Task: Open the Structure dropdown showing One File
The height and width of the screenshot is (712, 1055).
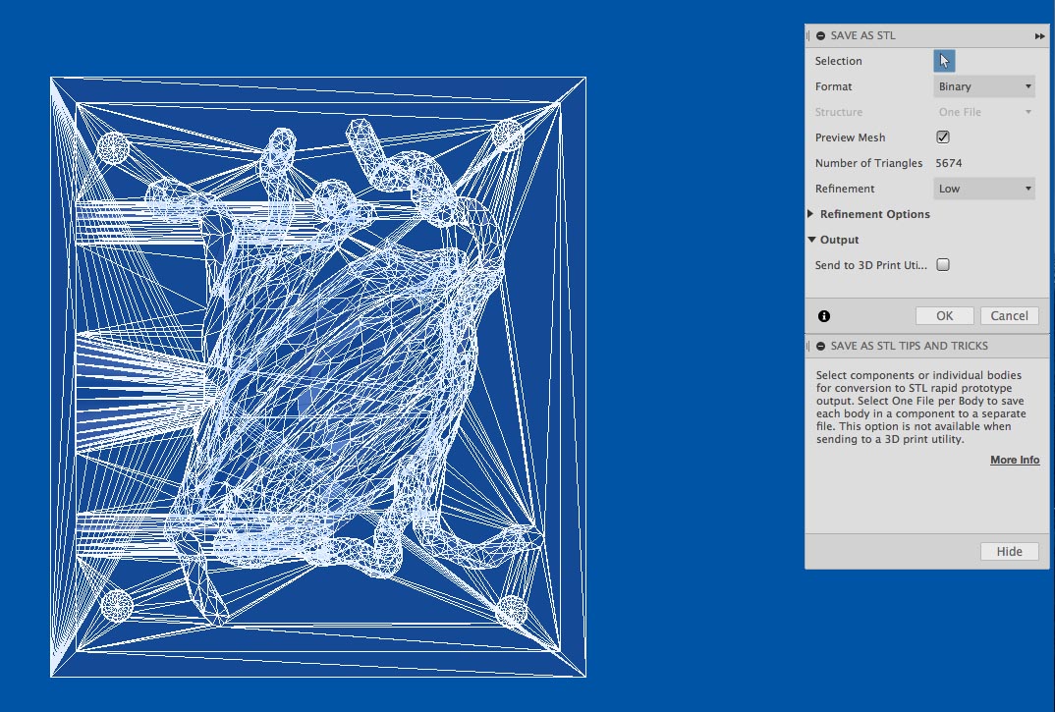Action: [x=984, y=112]
